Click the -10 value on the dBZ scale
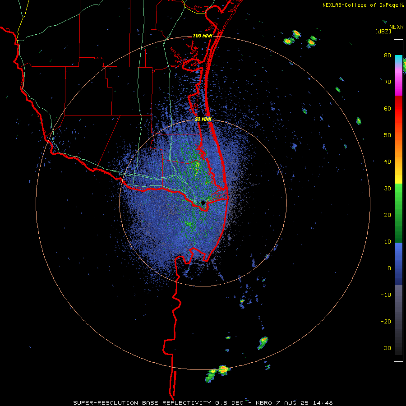This screenshot has width=406, height=406. (386, 295)
